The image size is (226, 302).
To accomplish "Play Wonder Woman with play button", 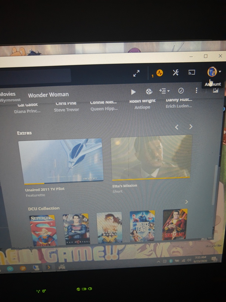I will 133,92.
